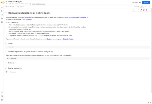Click the Google Drive icon beside notebook name
The height and width of the screenshot is (104, 152).
(7, 2)
